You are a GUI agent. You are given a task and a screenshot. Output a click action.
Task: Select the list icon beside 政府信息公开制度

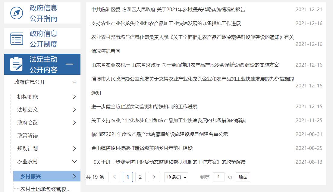[17, 38]
